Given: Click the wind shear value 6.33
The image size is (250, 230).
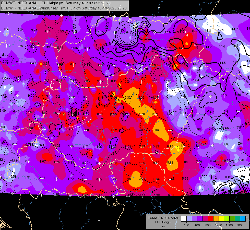Looking at the screenshot, I should pyautogui.click(x=127, y=97).
